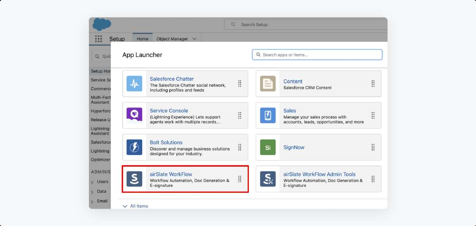The height and width of the screenshot is (226, 476).
Task: Click the airSlate WorkFlow Admin Tools icon
Action: tap(268, 179)
